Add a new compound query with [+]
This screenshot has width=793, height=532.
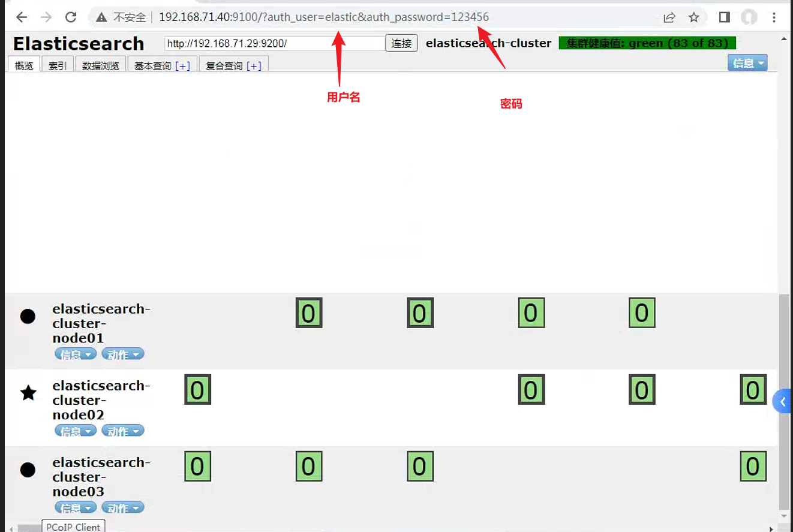[x=254, y=66]
